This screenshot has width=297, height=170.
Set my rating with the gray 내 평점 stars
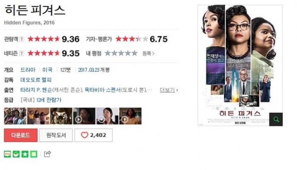[x=121, y=53]
